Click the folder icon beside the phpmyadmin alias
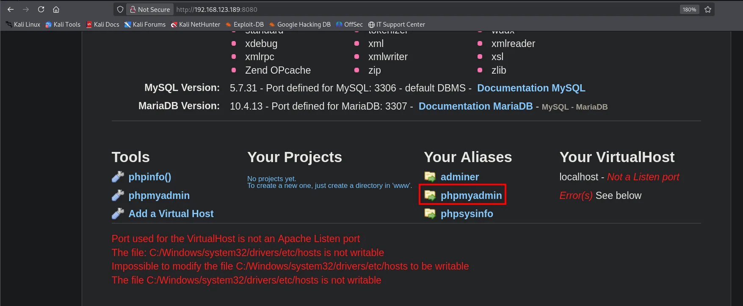This screenshot has width=743, height=306. click(x=430, y=195)
